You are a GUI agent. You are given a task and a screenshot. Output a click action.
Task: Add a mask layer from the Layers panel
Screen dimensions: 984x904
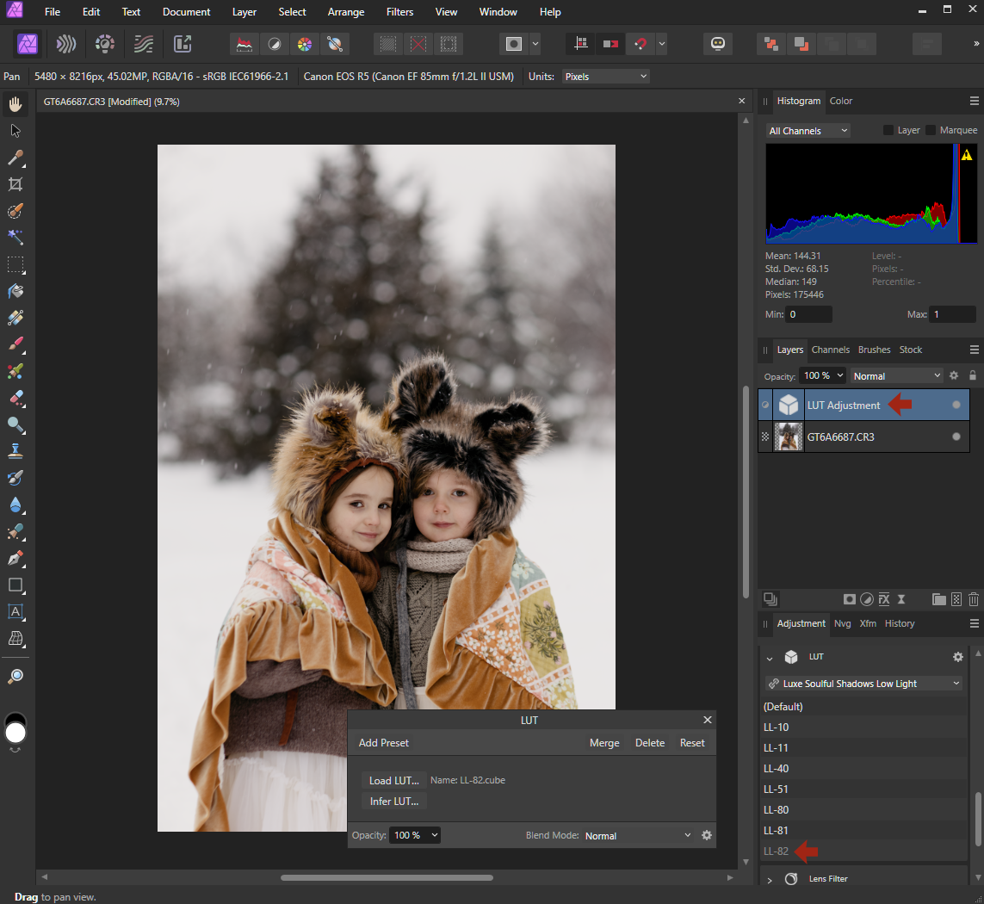[x=850, y=599]
